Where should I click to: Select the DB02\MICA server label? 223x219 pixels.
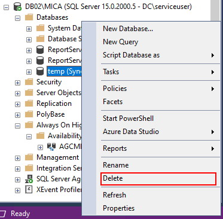pyautogui.click(x=108, y=7)
